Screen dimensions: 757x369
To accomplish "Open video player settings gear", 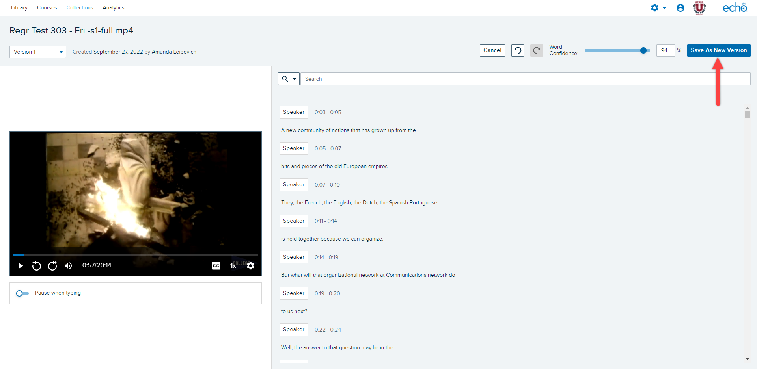I will coord(250,266).
